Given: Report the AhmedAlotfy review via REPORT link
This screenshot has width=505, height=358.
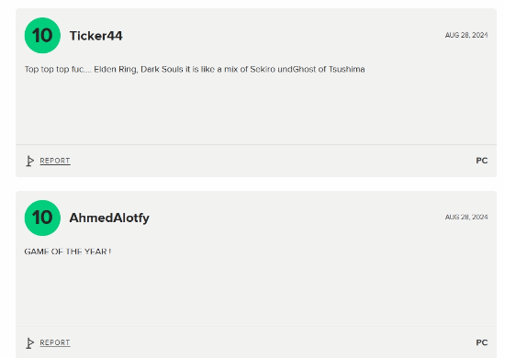Looking at the screenshot, I should pos(55,342).
